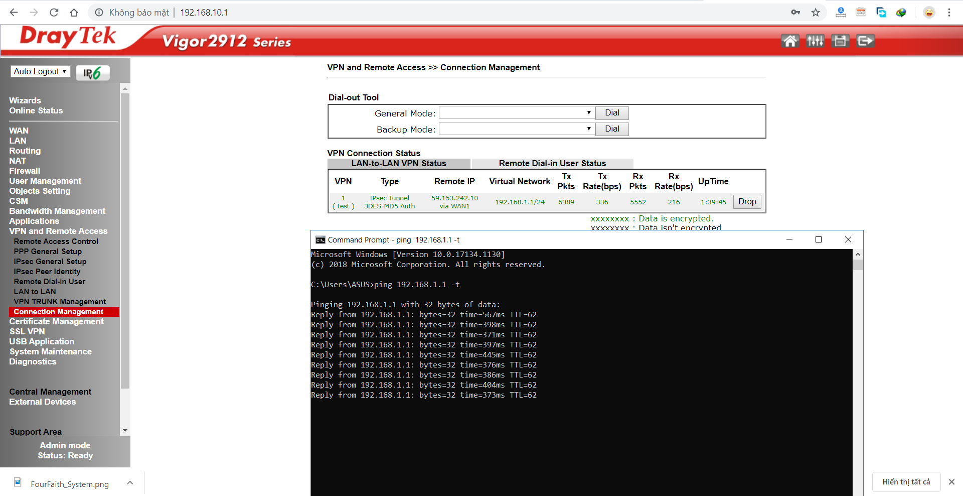Bookmark this page with the star icon
The image size is (963, 496).
tap(816, 12)
